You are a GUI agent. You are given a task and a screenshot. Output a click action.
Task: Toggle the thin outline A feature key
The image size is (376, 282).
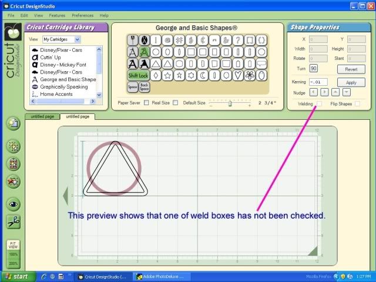pyautogui.click(x=132, y=52)
